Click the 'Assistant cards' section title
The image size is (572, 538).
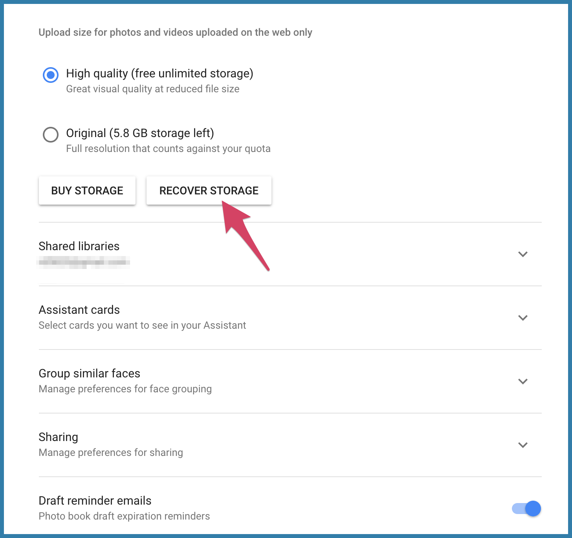coord(79,310)
